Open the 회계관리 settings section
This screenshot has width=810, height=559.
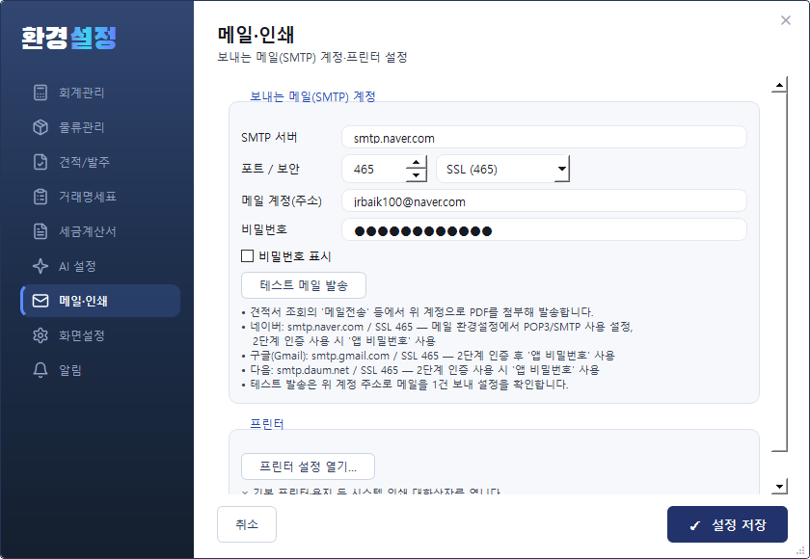(100, 93)
